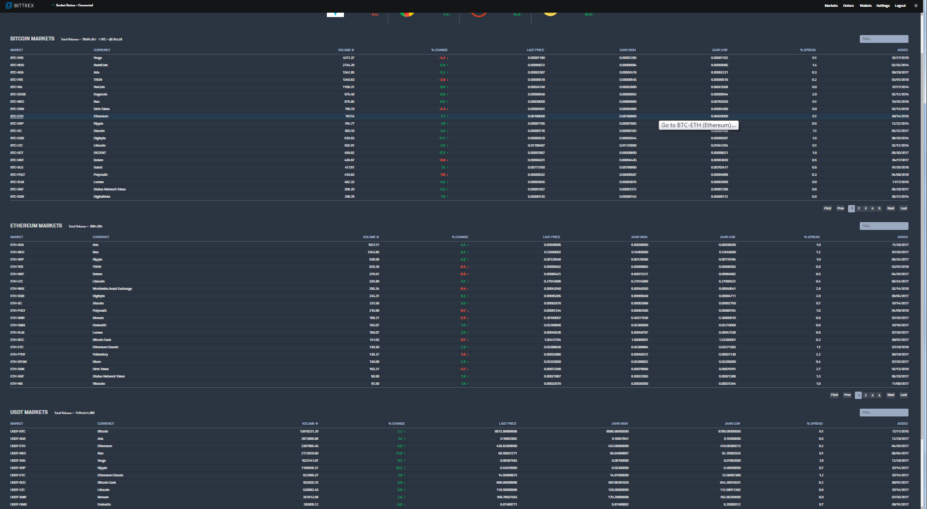The height and width of the screenshot is (509, 927).
Task: Go to page 5 of Bitcoin Markets
Action: point(879,208)
